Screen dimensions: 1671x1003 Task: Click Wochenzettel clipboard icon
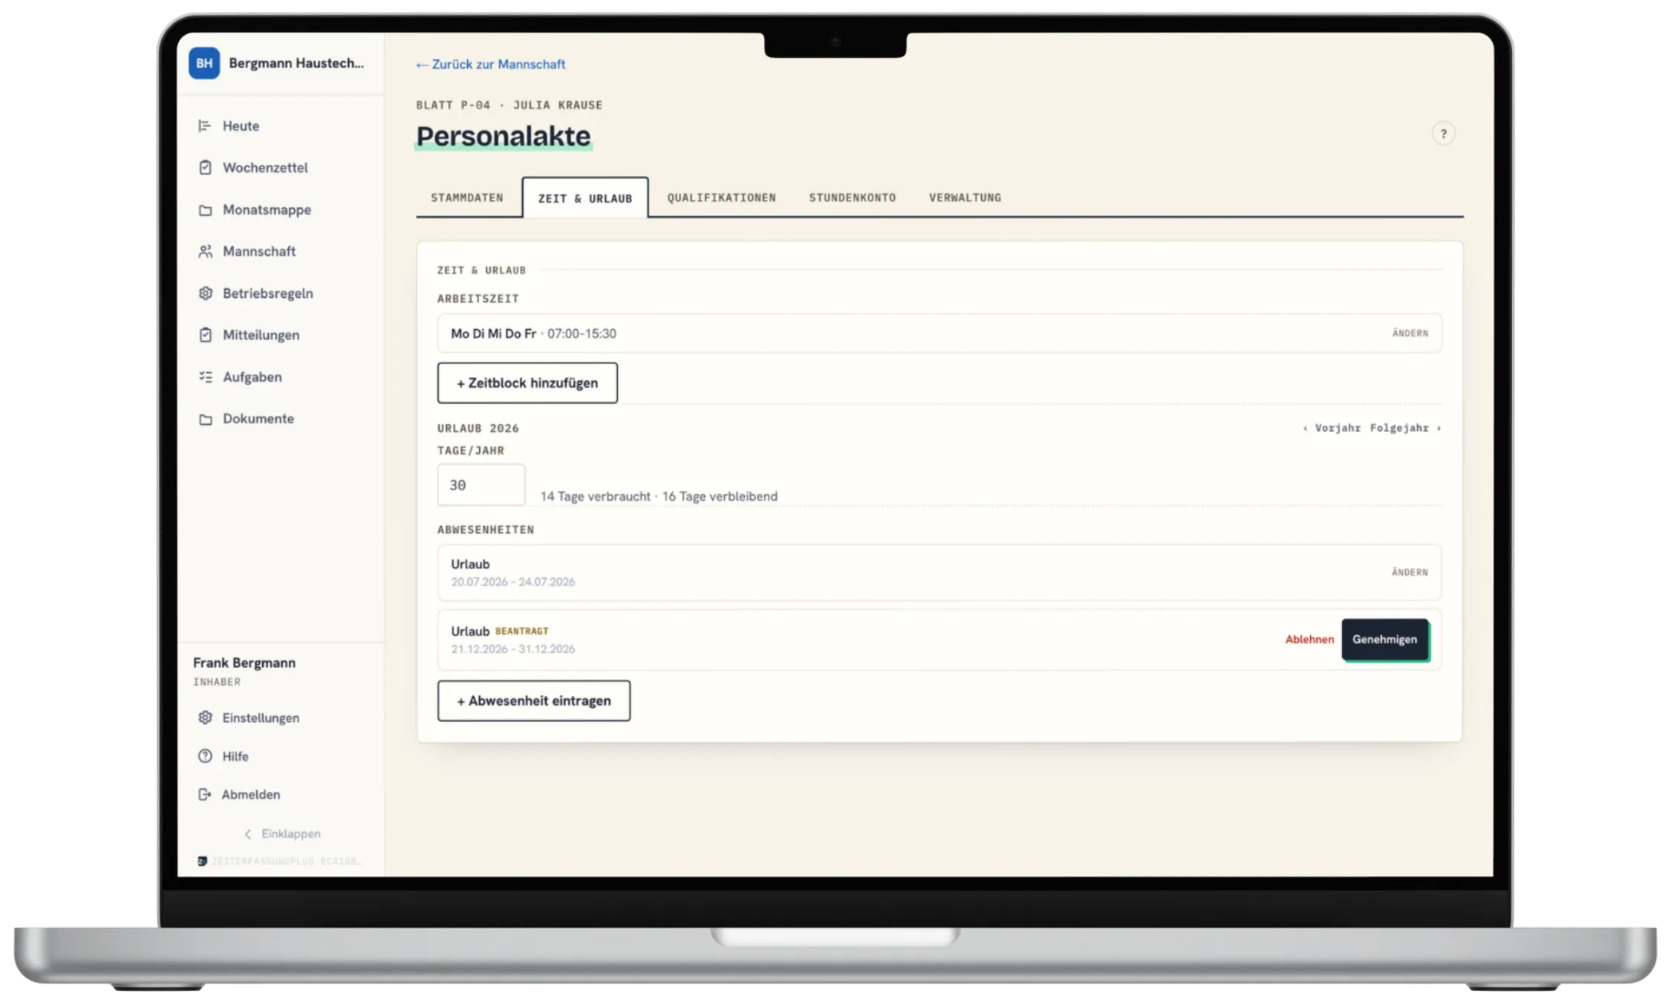205,167
